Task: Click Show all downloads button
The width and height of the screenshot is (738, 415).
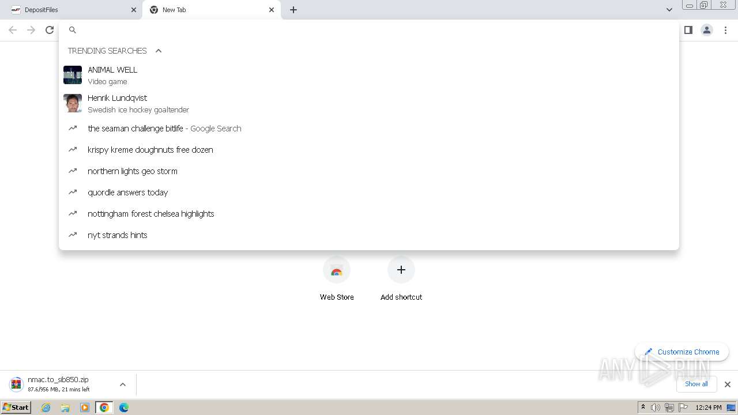Action: (696, 384)
